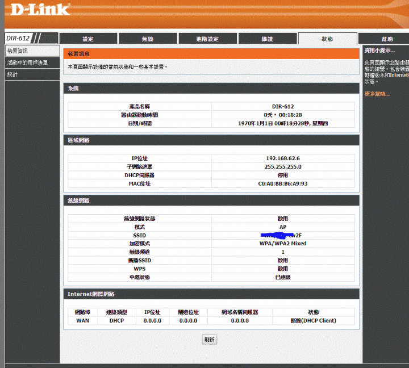
Task: Click the uptime value 00:18:28
Action: click(290, 115)
